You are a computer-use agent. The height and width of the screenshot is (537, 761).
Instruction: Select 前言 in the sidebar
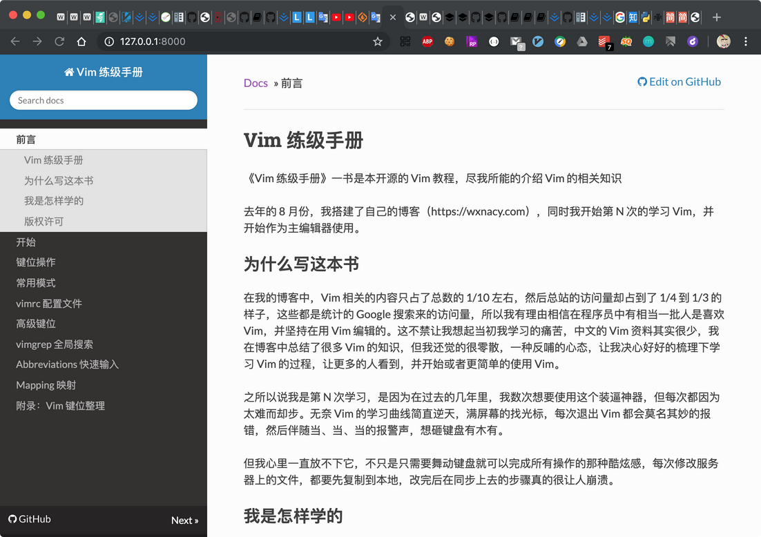(x=104, y=139)
